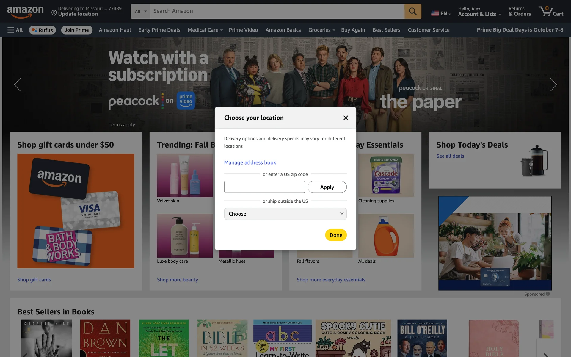Click the Rufus assistant icon button
The height and width of the screenshot is (357, 571).
(x=42, y=30)
